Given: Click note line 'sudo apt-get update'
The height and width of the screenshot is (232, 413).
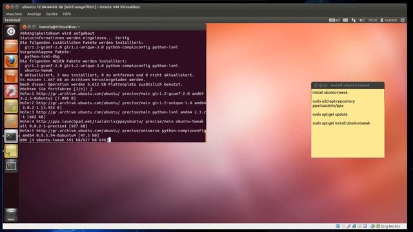Looking at the screenshot, I should 330,115.
